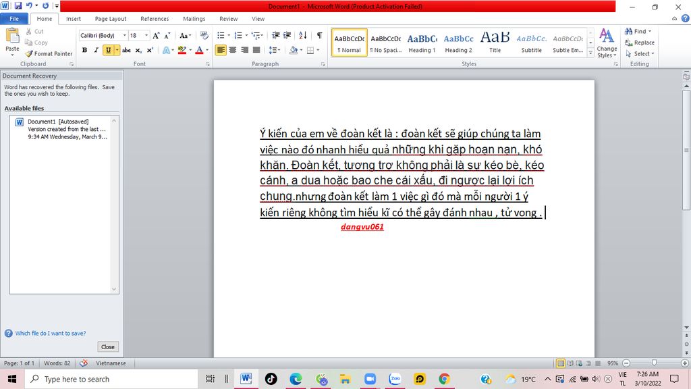This screenshot has width=691, height=389.
Task: Expand the Styles gallery More arrow
Action: coord(590,53)
